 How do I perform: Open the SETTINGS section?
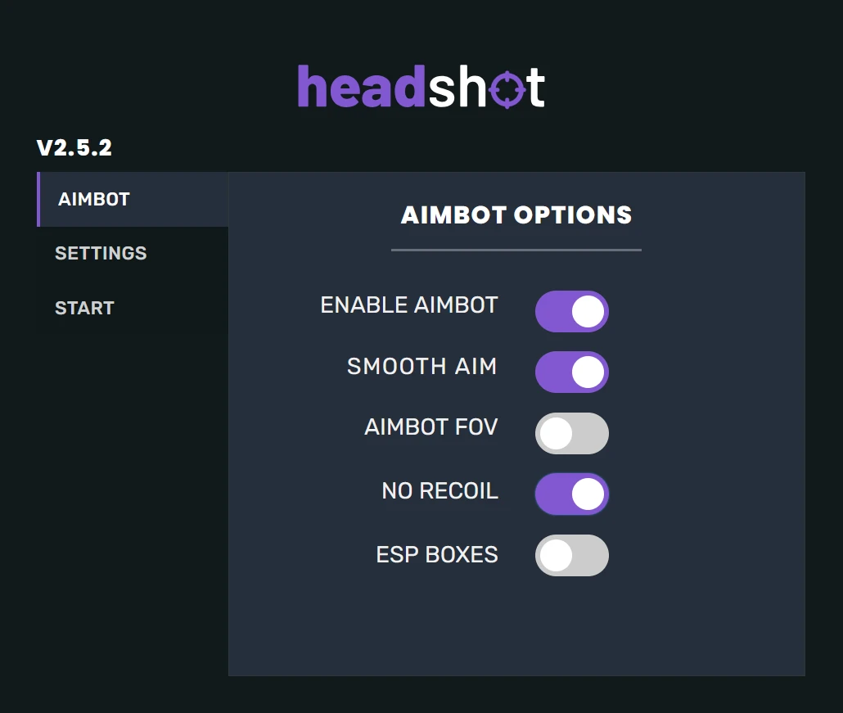coord(101,254)
